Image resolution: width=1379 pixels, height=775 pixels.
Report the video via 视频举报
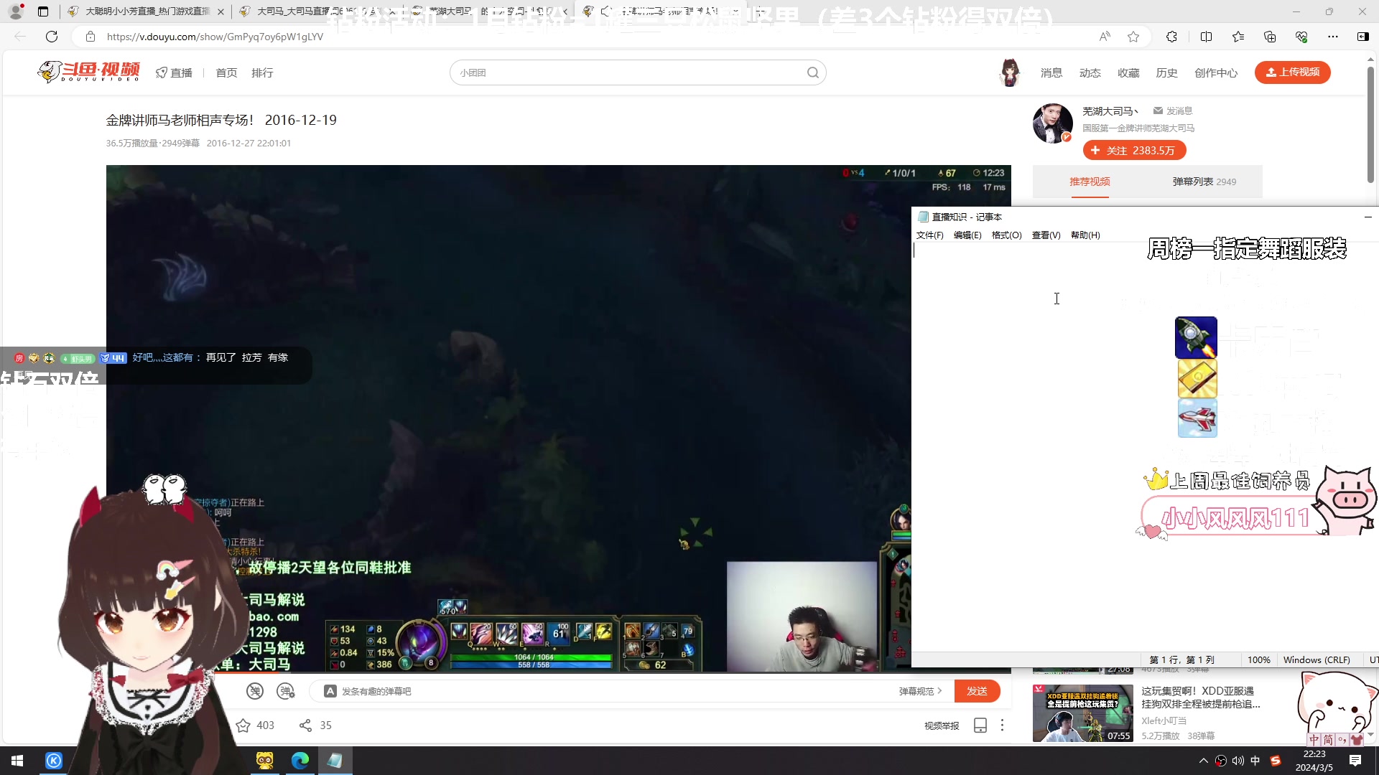(x=942, y=725)
